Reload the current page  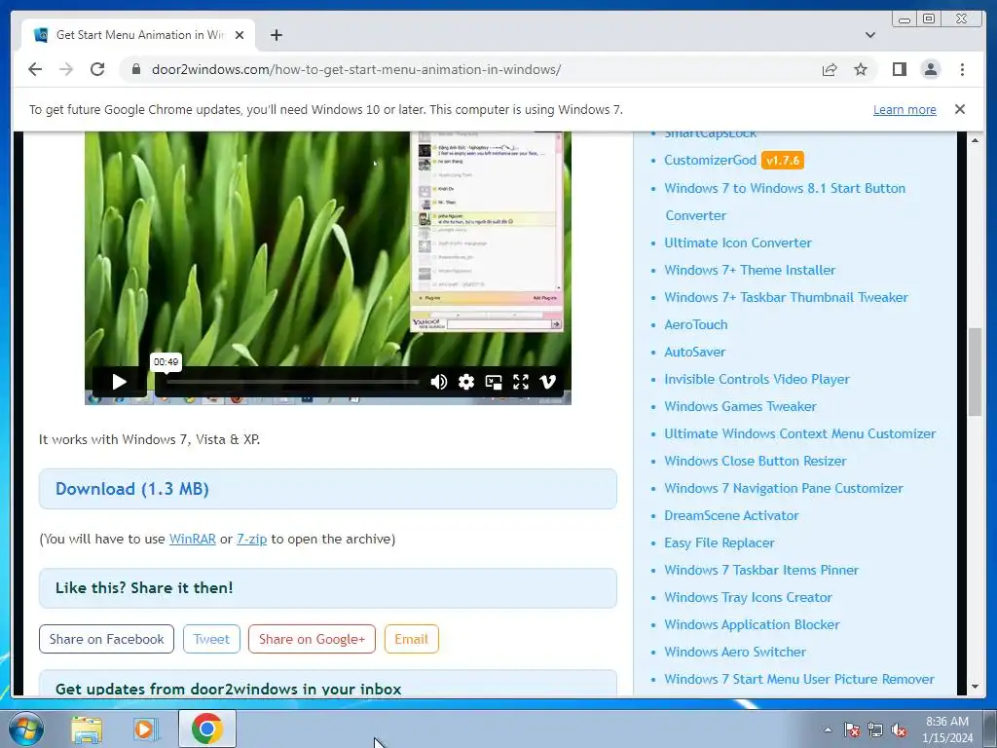point(97,69)
